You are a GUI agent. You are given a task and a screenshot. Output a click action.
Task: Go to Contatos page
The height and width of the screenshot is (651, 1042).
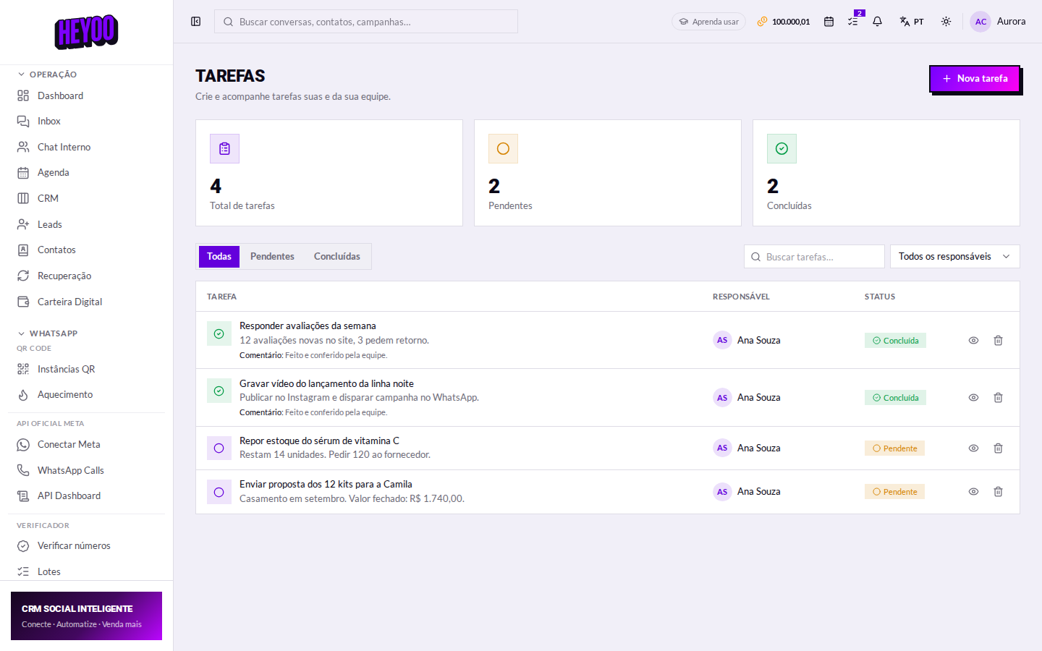point(86,250)
